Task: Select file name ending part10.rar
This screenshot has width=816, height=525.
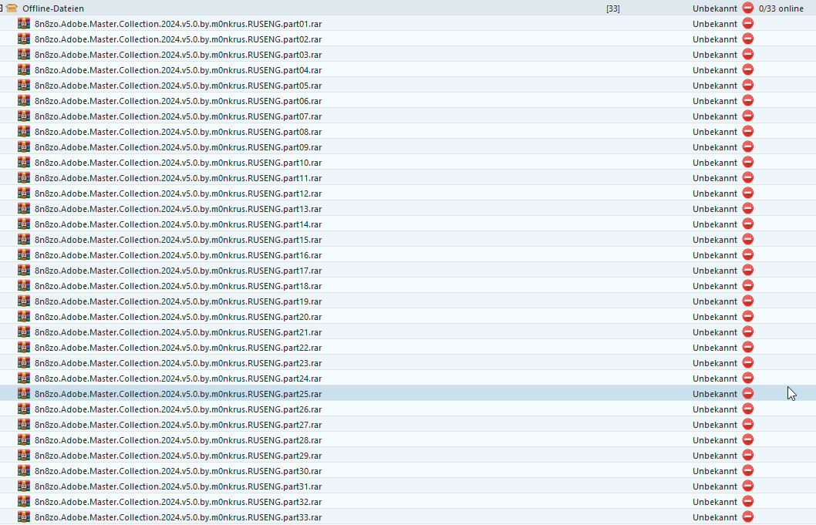Action: (178, 163)
